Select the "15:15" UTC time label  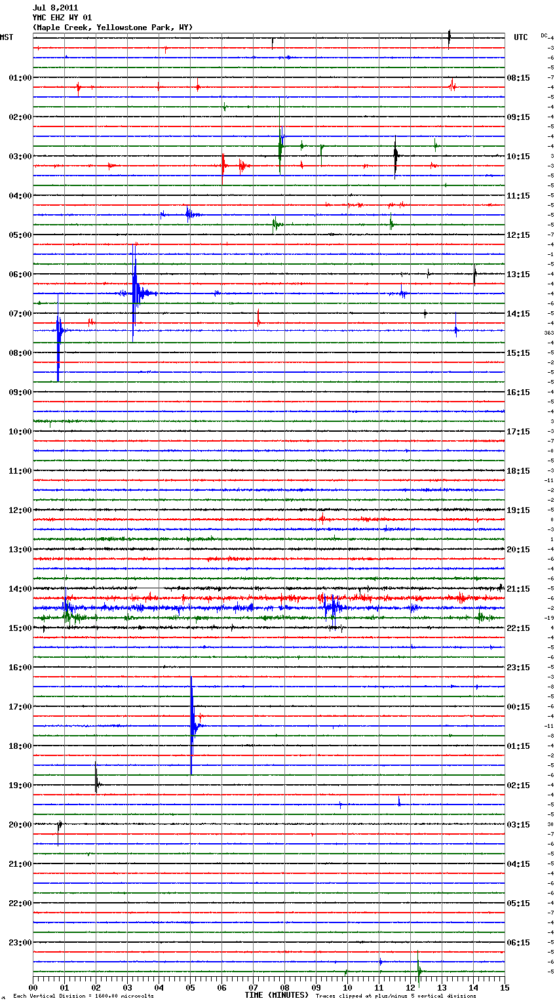tap(518, 353)
